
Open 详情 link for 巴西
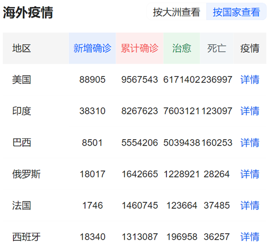tap(250, 143)
